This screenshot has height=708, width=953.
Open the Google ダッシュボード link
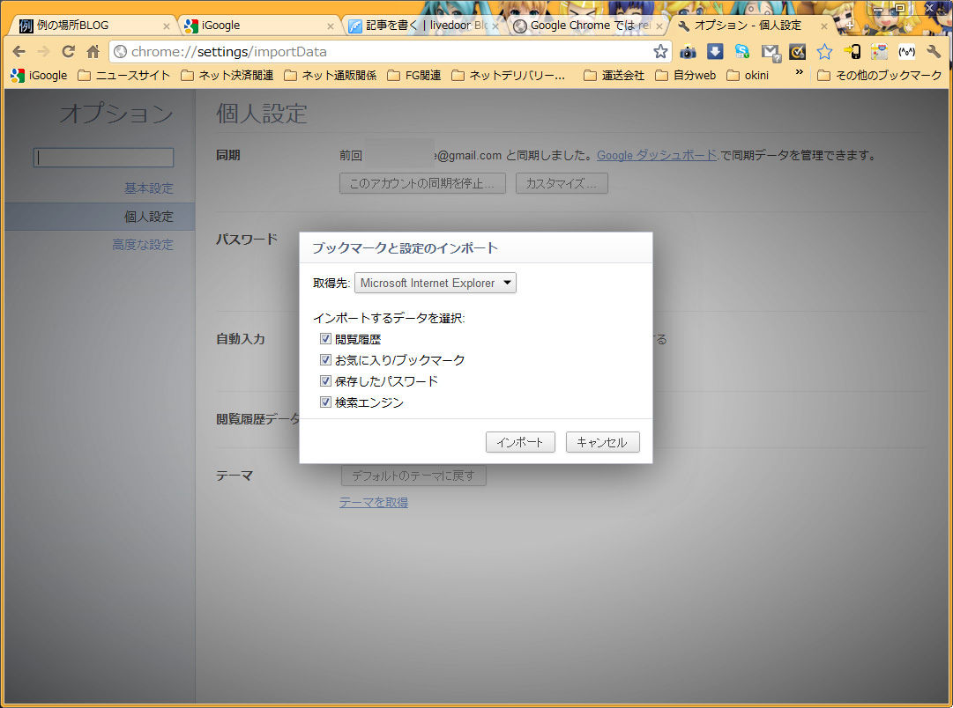pos(657,156)
